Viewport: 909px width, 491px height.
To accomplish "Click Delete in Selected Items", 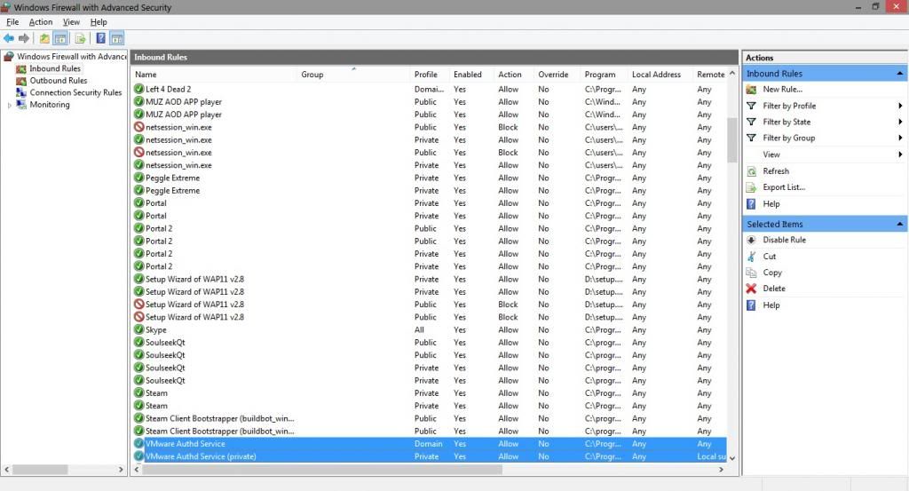I will click(x=774, y=288).
